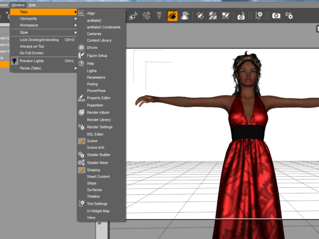Click the Window menu in the menu bar
The width and height of the screenshot is (319, 239).
tap(18, 5)
